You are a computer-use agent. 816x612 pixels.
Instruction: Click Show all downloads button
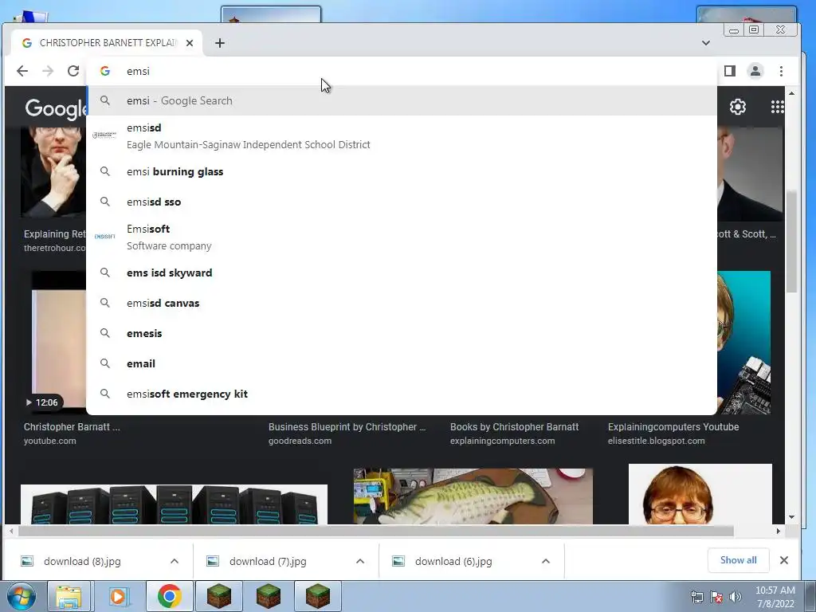tap(738, 560)
